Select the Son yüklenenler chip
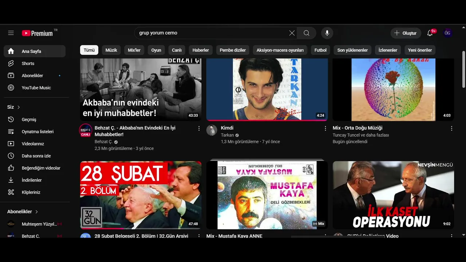The width and height of the screenshot is (466, 262). tap(352, 50)
